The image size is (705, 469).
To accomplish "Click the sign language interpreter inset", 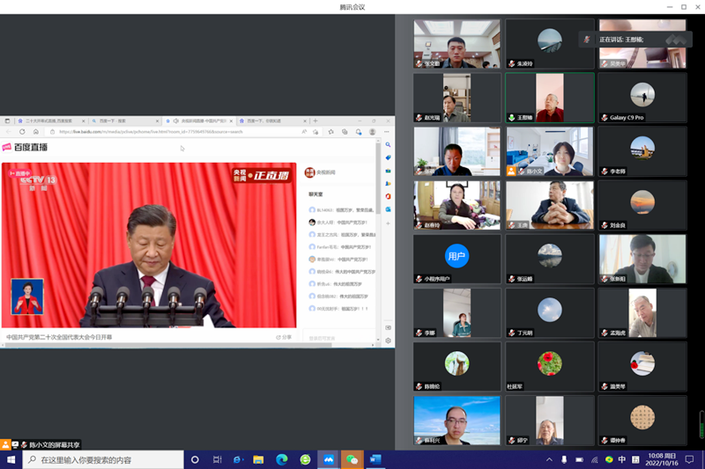I will pyautogui.click(x=27, y=297).
